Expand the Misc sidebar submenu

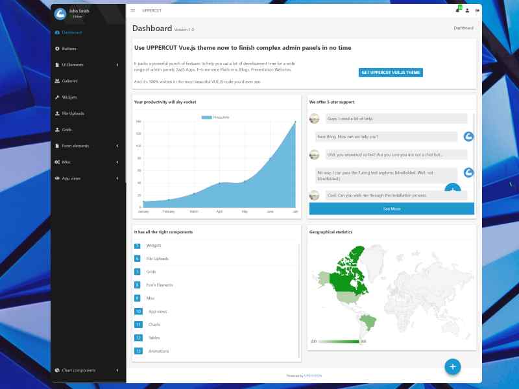[117, 162]
